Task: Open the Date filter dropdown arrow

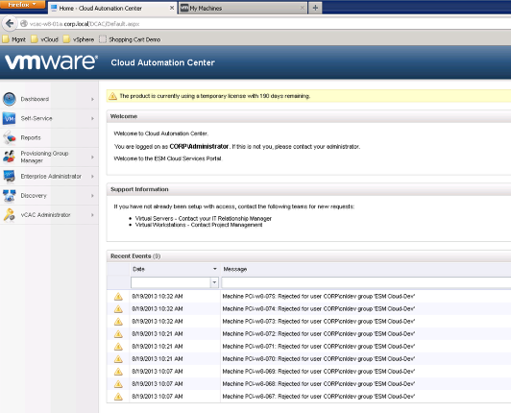Action: [x=214, y=282]
